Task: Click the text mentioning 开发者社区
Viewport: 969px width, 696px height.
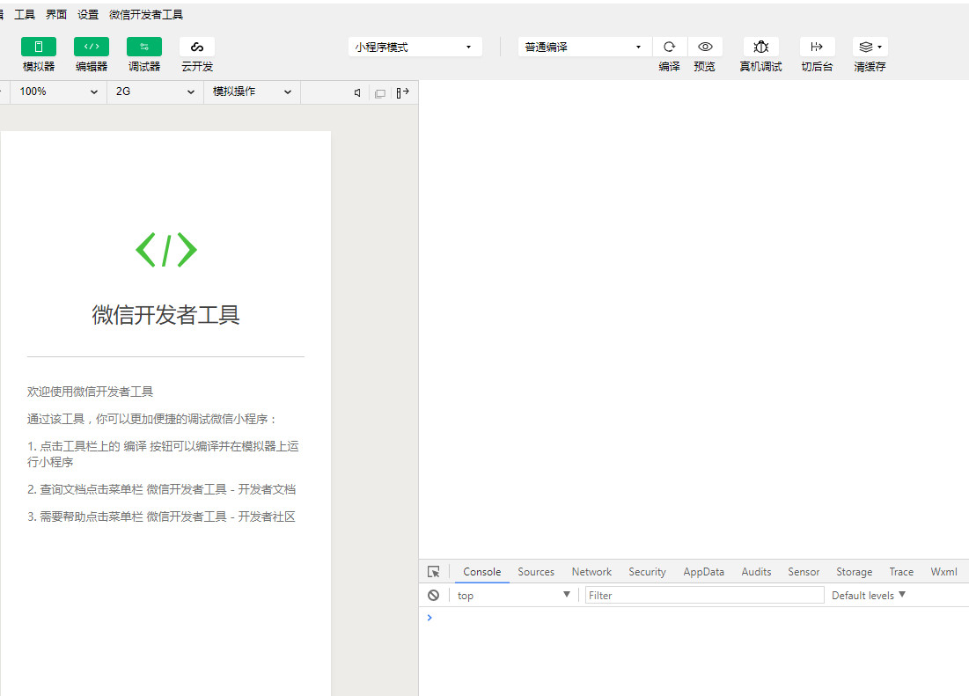Action: [161, 517]
